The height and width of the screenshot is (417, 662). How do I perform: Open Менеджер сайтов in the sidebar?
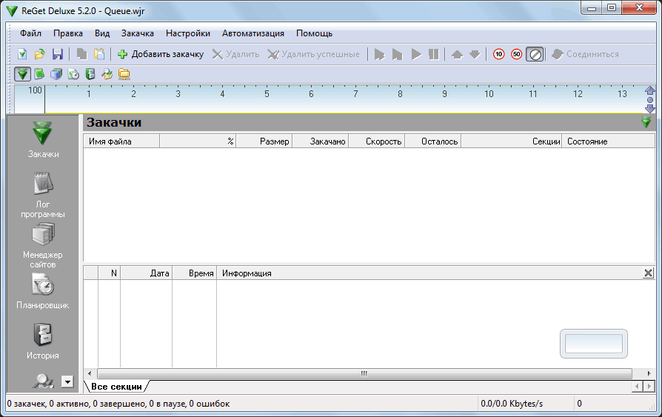tap(43, 245)
